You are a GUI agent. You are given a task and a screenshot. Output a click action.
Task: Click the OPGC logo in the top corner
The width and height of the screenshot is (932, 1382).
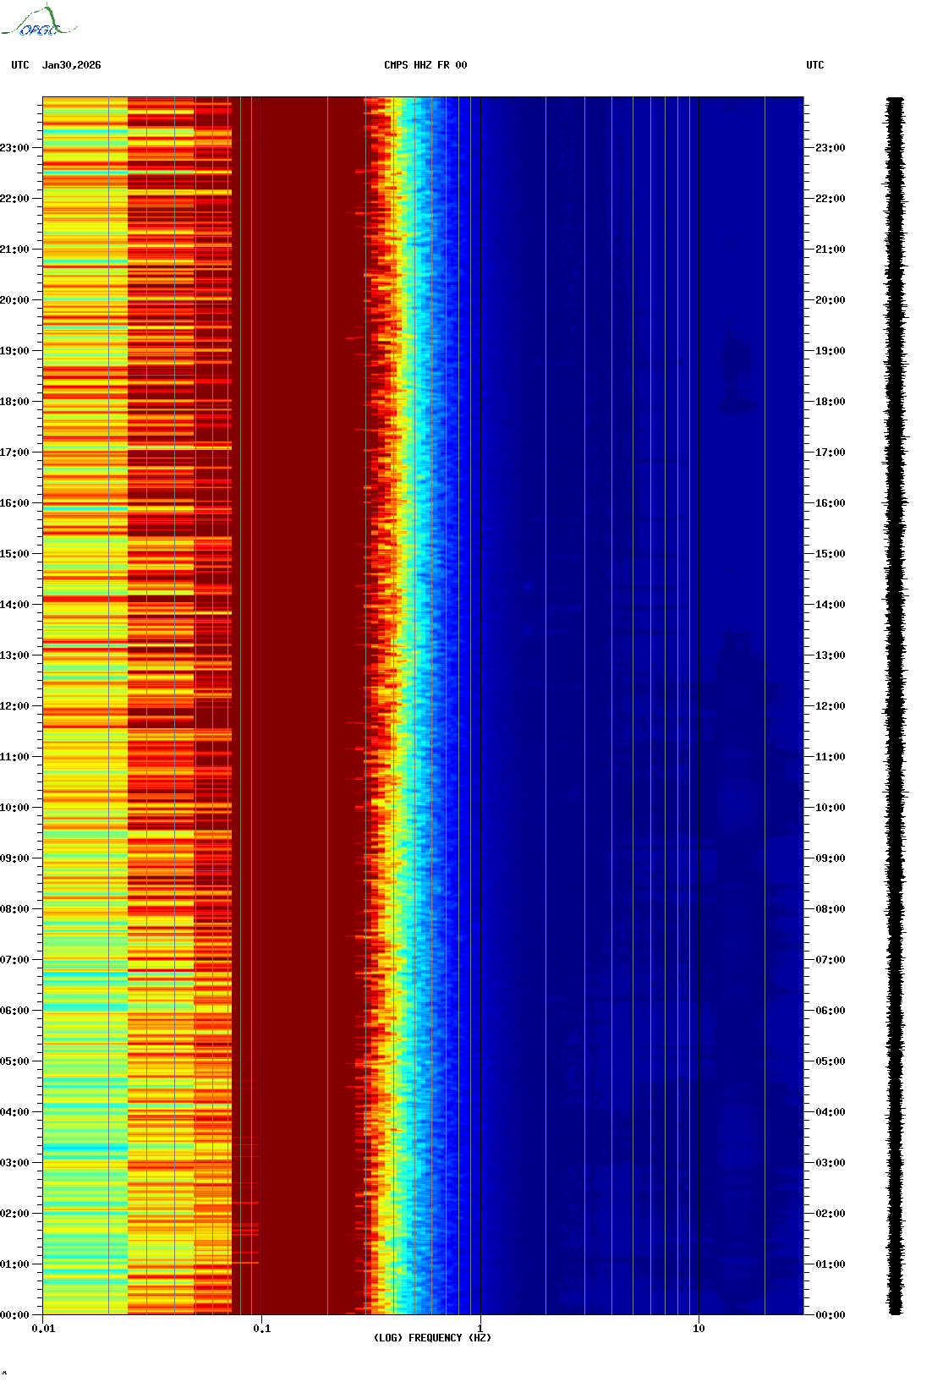pos(39,22)
